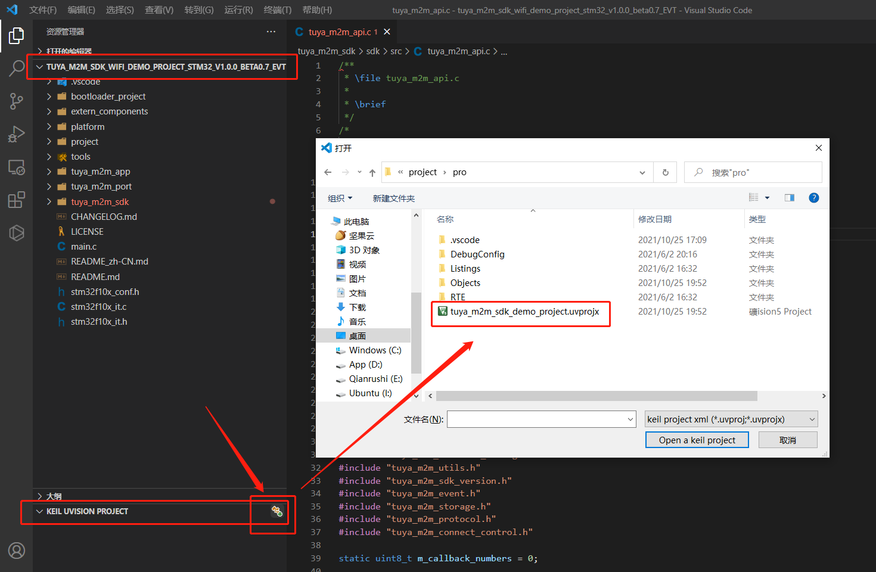This screenshot has width=876, height=572.
Task: Toggle sort order on the 名称 column
Action: (445, 219)
